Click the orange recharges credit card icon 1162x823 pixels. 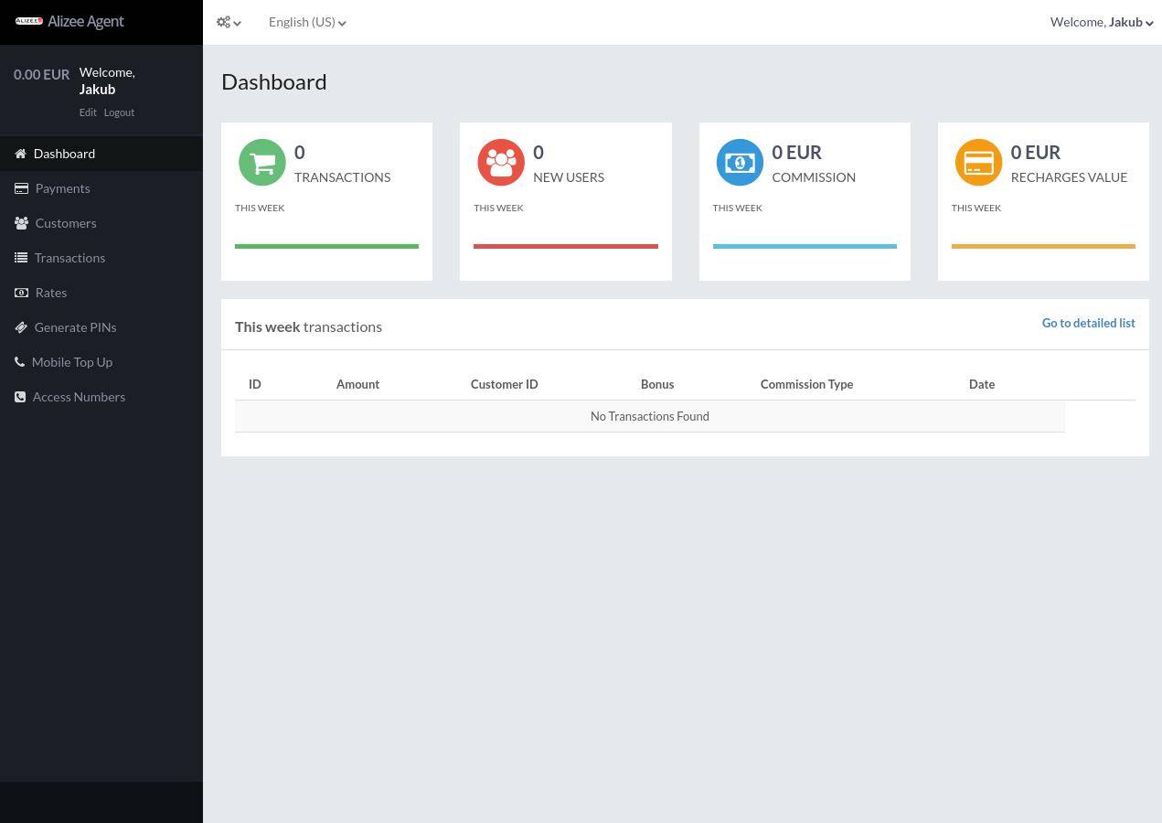click(978, 163)
